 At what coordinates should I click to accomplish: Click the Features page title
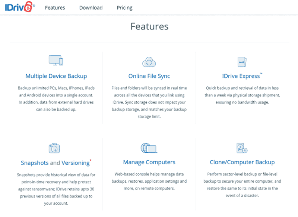click(149, 27)
